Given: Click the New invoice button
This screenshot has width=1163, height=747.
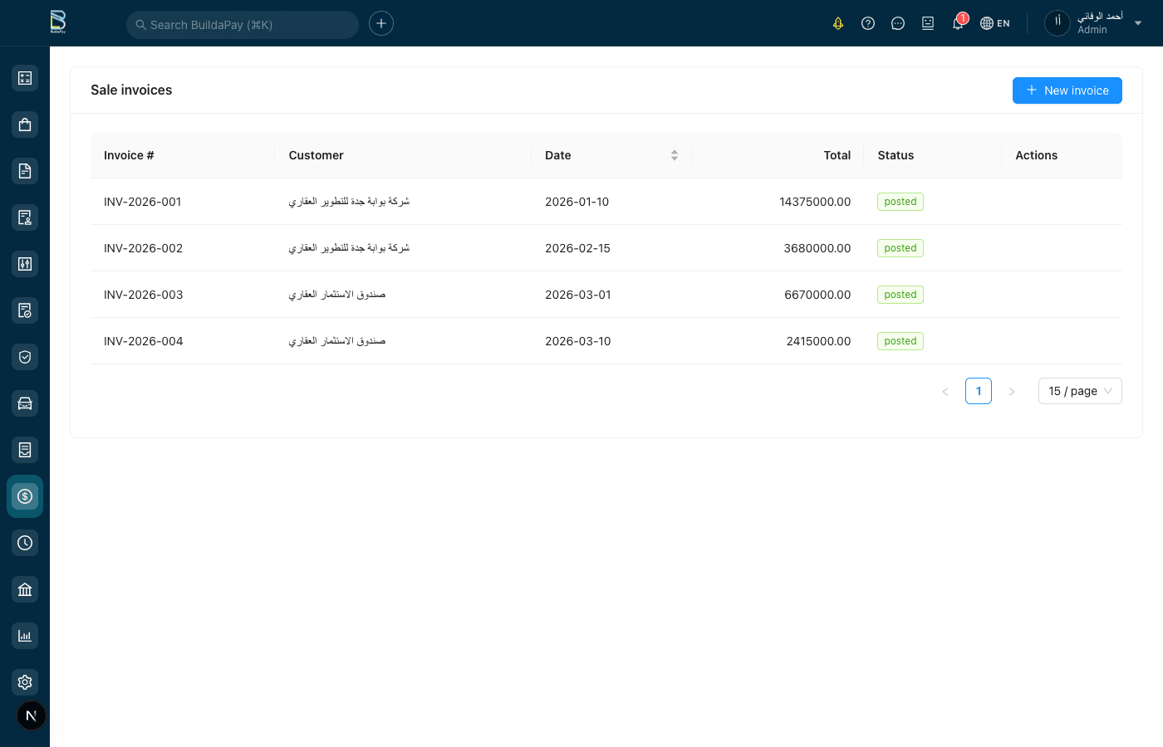Looking at the screenshot, I should pos(1067,90).
